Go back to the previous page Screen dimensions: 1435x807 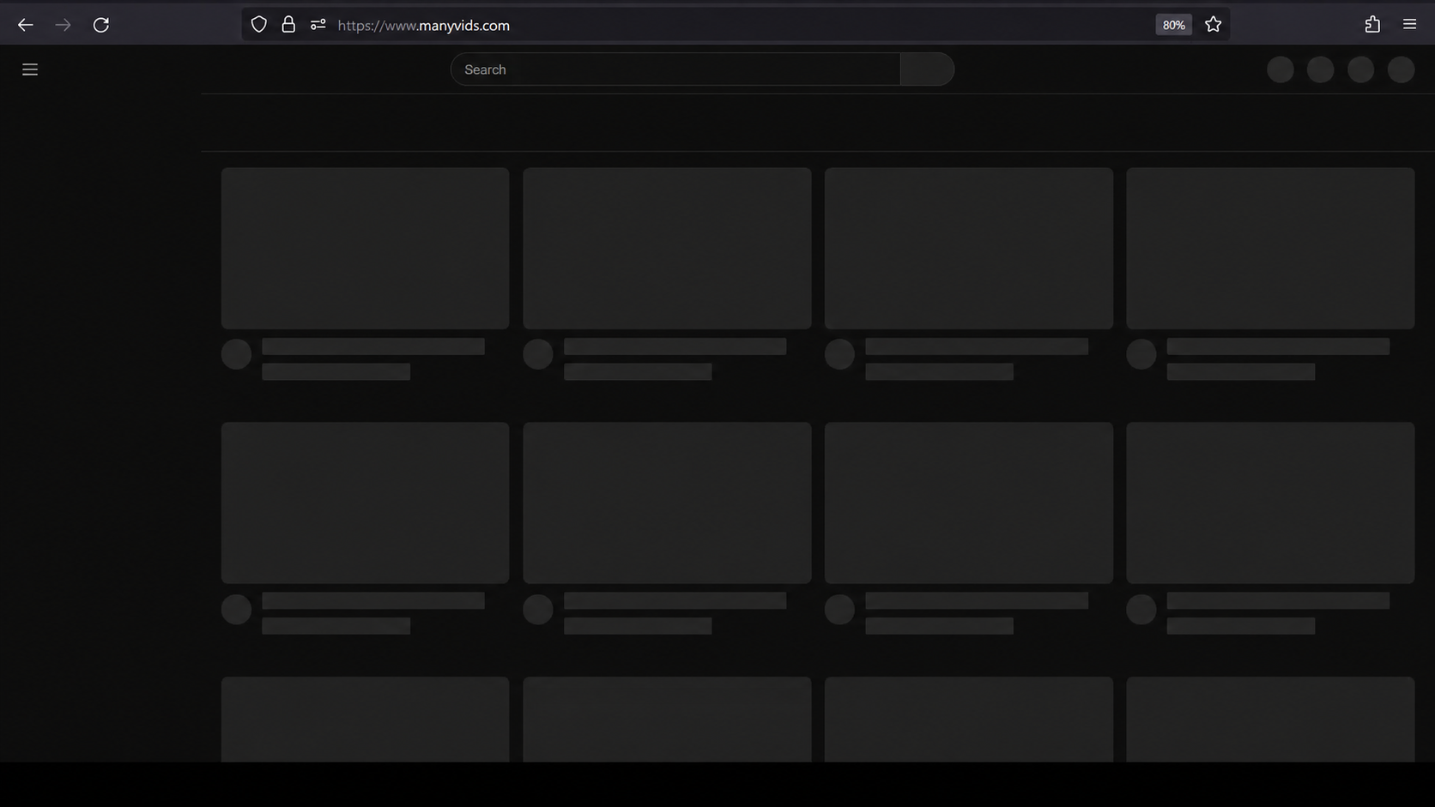(x=26, y=25)
